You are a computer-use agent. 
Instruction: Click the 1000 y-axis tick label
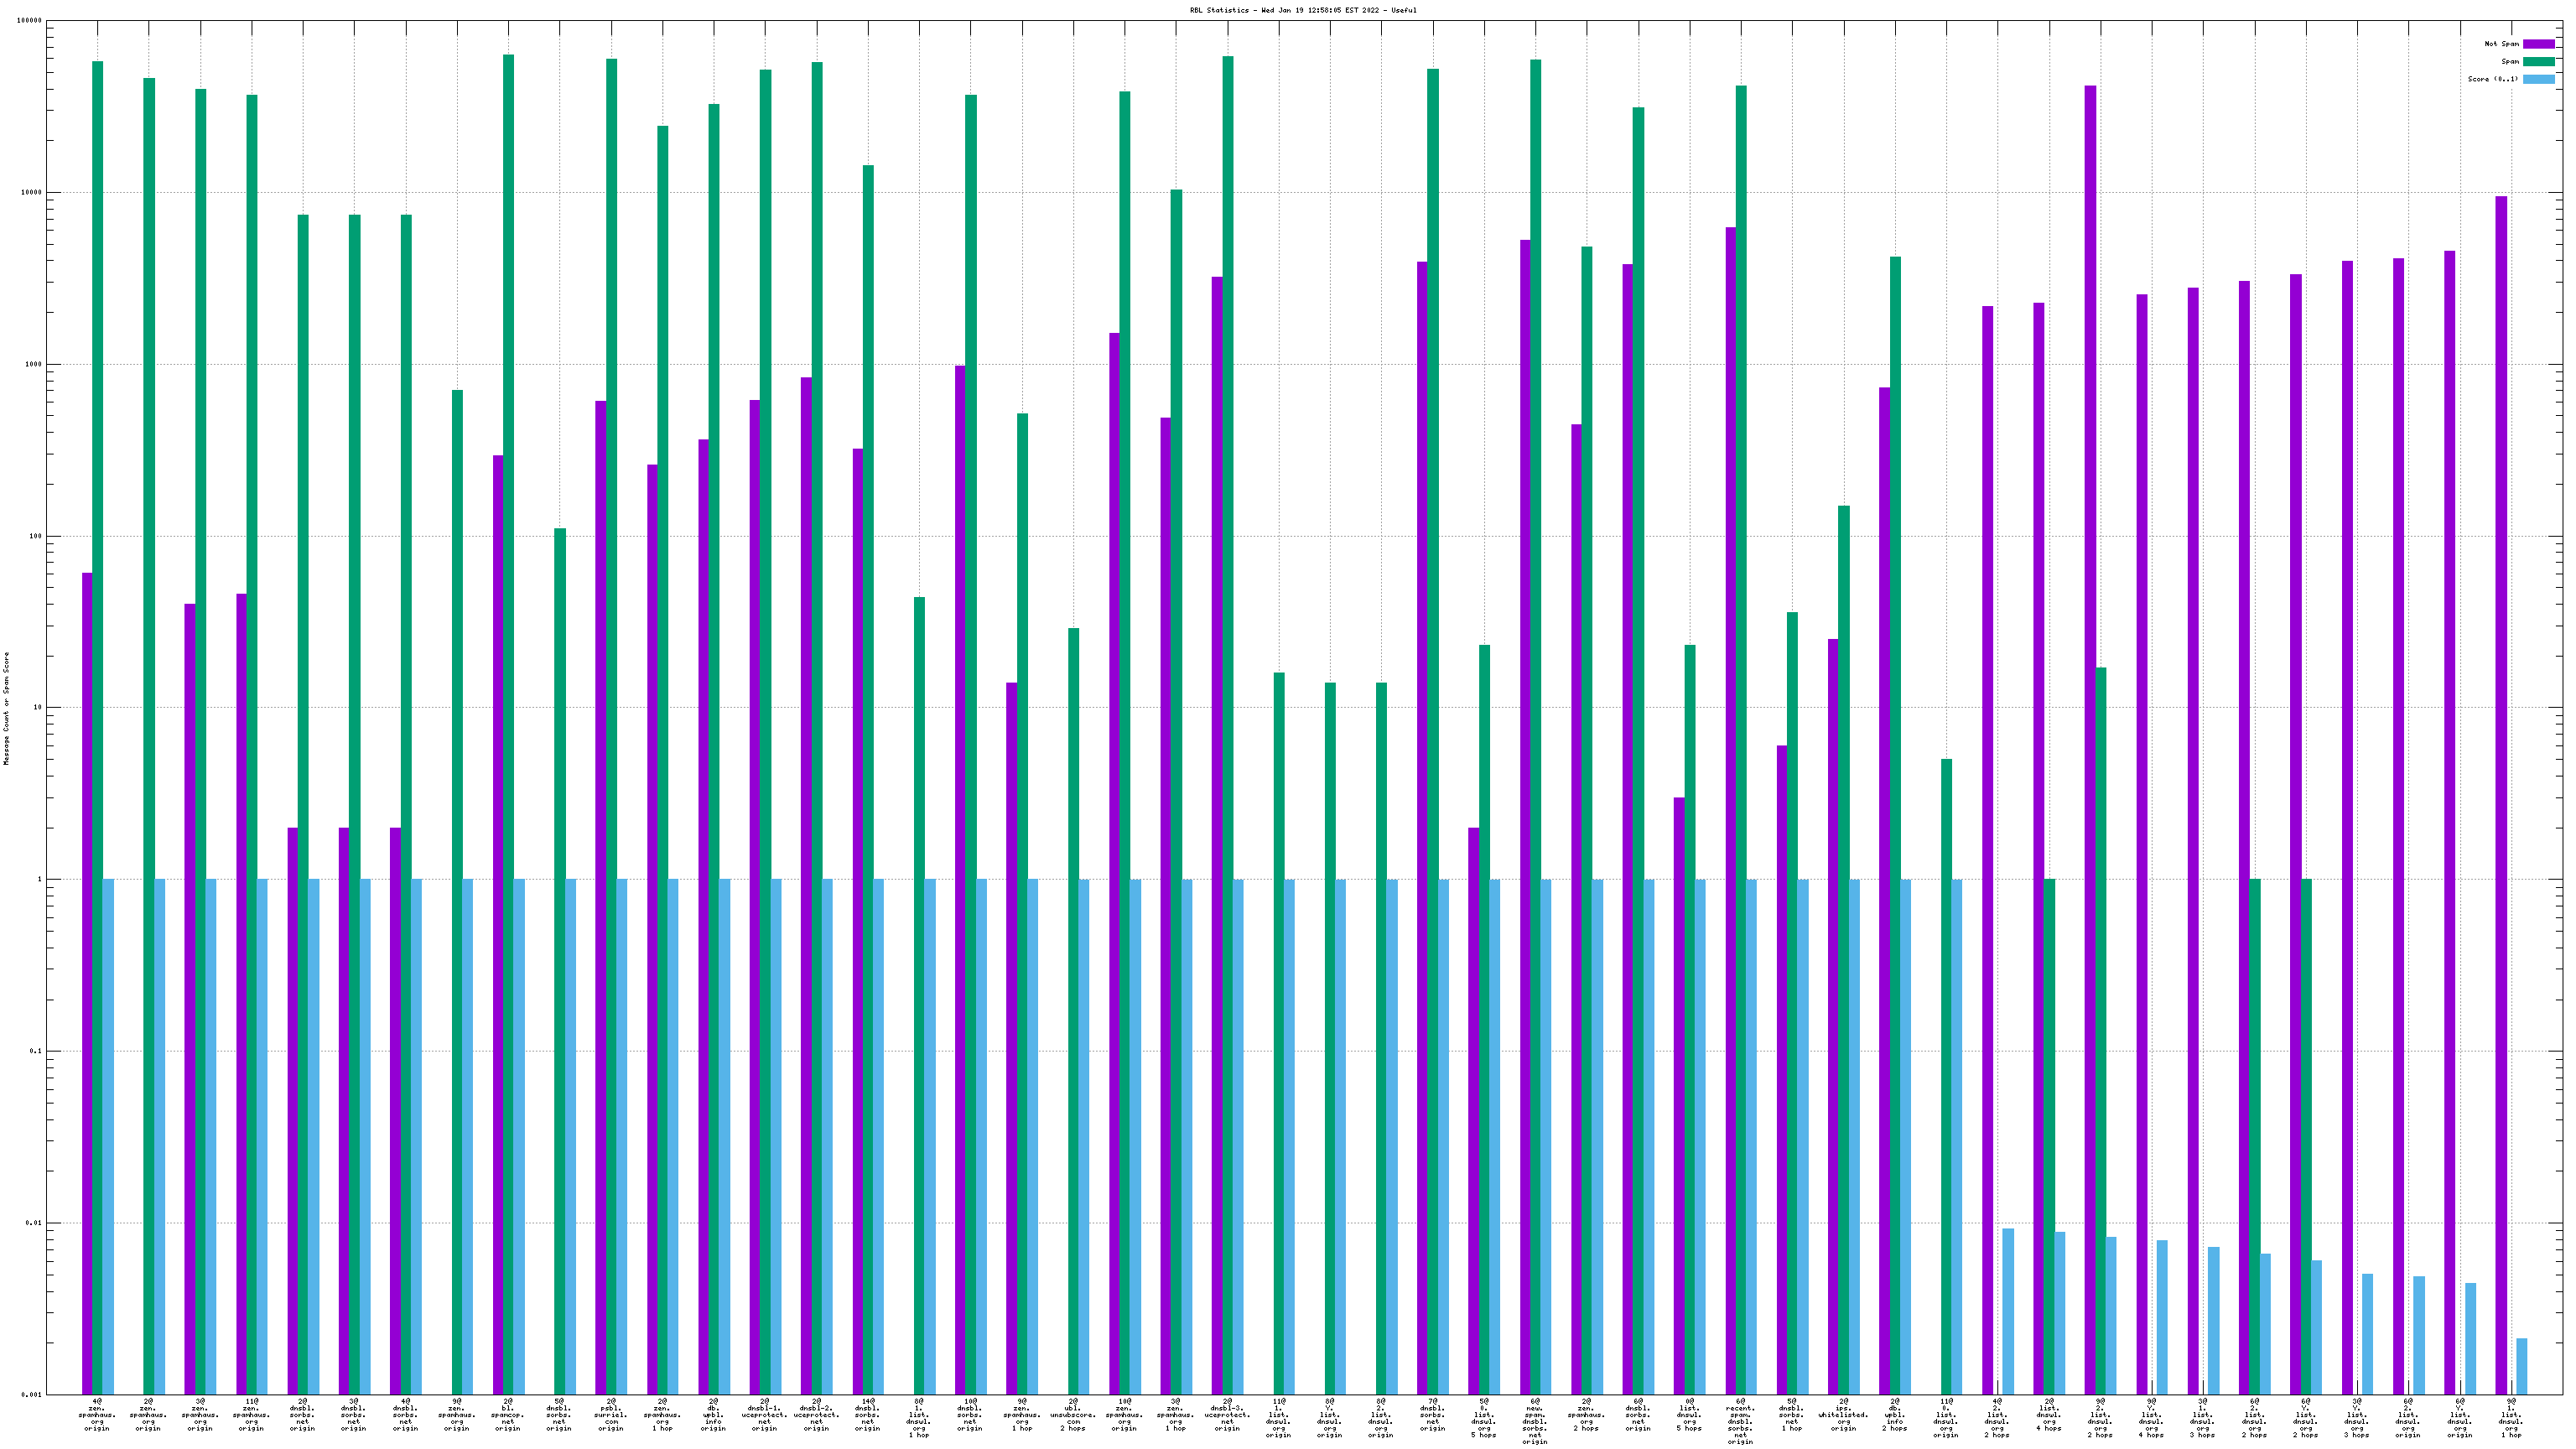(33, 364)
